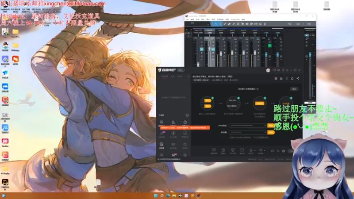Open the 视图 menu in Studio One
Viewport: 354px width, 199px height.
click(227, 19)
